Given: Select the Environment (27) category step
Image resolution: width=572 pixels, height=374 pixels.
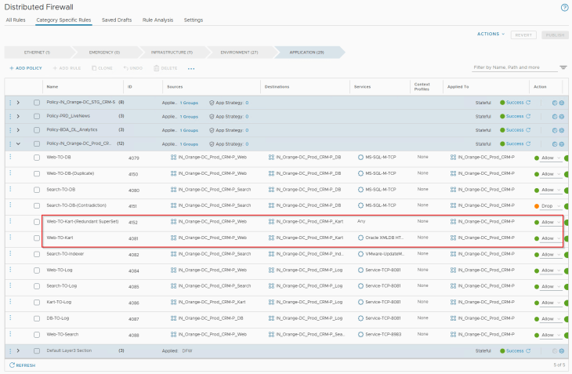Looking at the screenshot, I should coord(238,52).
